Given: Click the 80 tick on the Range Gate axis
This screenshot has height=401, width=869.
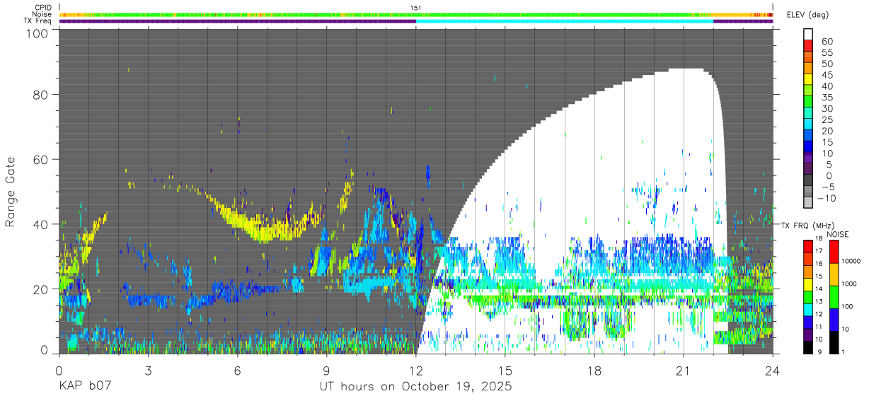Looking at the screenshot, I should (x=42, y=94).
